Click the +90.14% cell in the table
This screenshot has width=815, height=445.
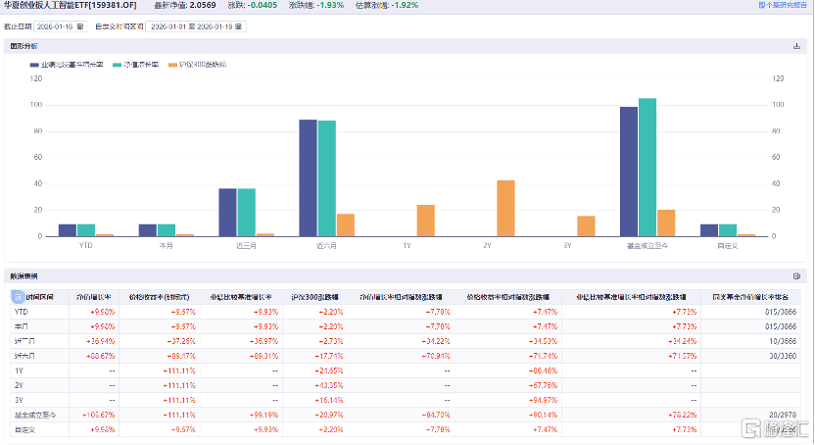point(543,415)
